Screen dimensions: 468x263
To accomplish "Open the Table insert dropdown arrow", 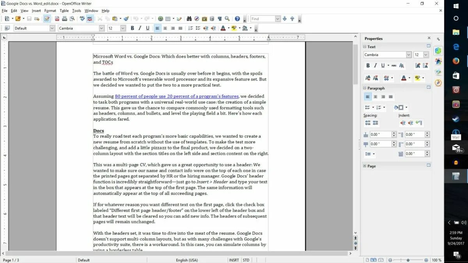I will coord(173,19).
